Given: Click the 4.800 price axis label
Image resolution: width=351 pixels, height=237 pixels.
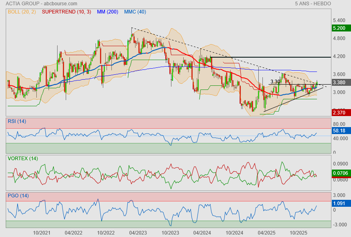Looking at the screenshot, I should coord(339,38).
